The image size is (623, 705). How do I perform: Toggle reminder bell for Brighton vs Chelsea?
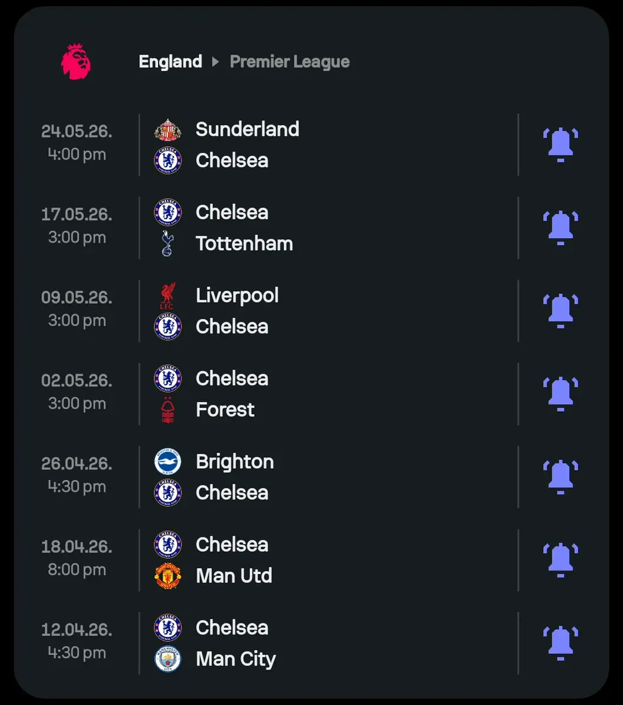tap(560, 476)
